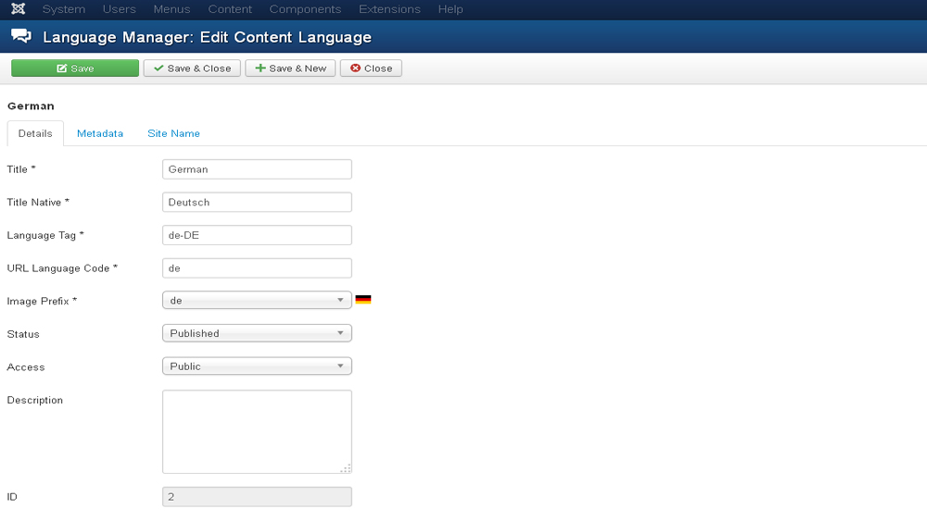Click the Status label
Viewport: 927px width, 521px height.
tap(23, 334)
